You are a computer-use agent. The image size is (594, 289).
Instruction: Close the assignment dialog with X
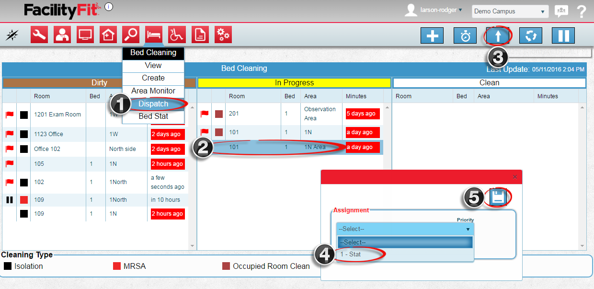pyautogui.click(x=515, y=177)
